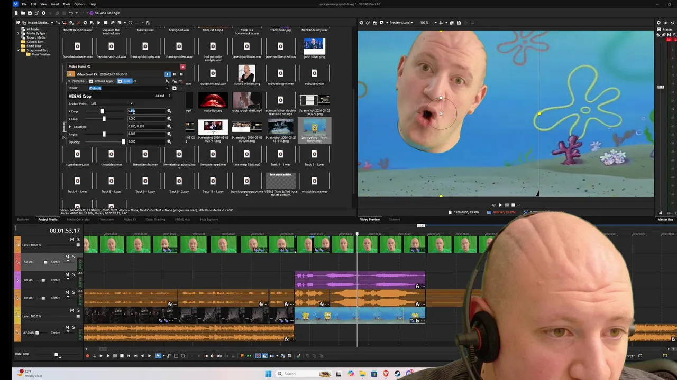Toggle animation for X Crop parameter
This screenshot has height=380, width=677.
(x=169, y=111)
